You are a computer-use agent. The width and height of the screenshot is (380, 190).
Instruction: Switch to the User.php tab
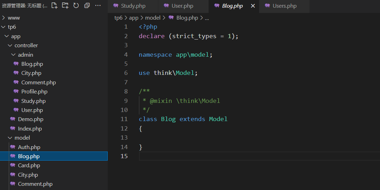coord(183,6)
